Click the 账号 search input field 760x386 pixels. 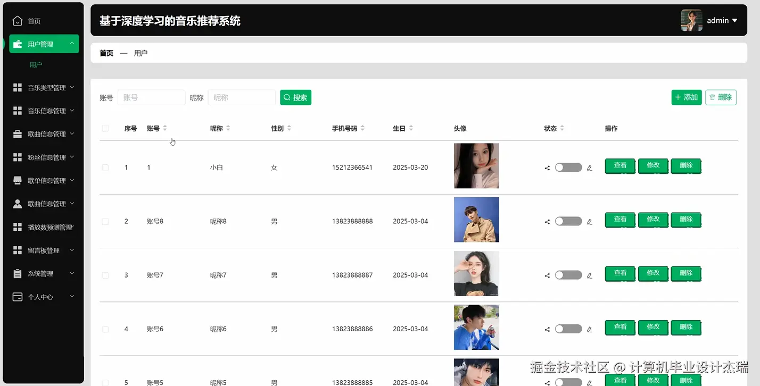[151, 97]
